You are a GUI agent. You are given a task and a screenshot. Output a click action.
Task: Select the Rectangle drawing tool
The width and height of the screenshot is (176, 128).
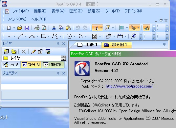click(43, 36)
